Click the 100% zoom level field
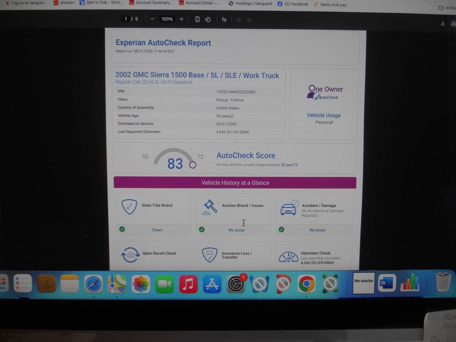The width and height of the screenshot is (456, 342). click(167, 19)
